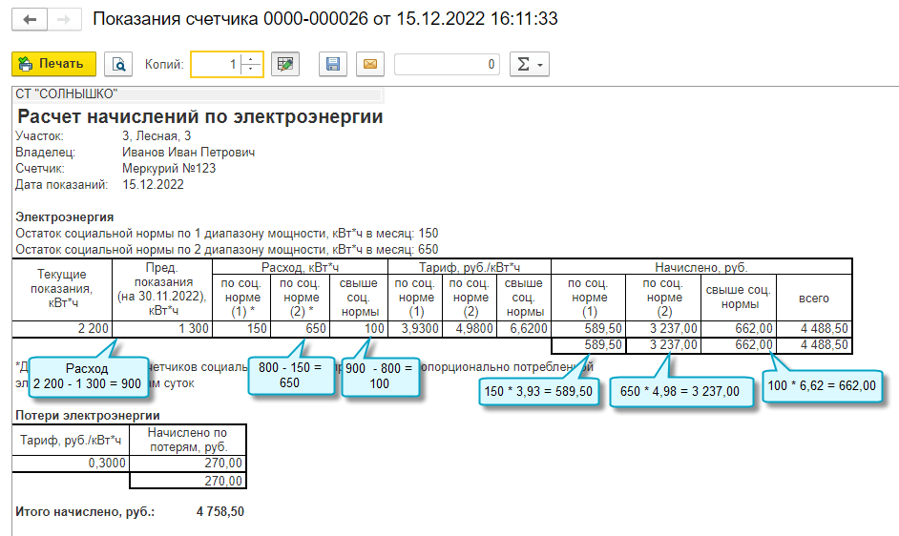Select the Электроэнергия section heading
899x536 pixels.
pos(64,216)
